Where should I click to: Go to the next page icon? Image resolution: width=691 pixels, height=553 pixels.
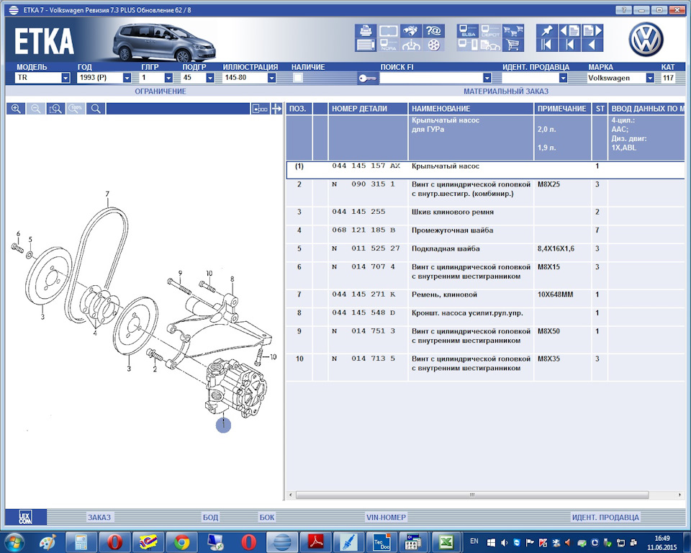tap(592, 31)
